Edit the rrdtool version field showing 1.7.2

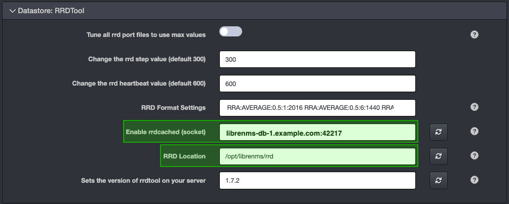point(317,181)
